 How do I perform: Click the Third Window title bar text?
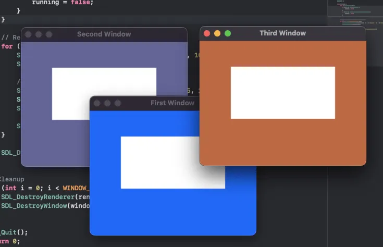[x=282, y=33]
